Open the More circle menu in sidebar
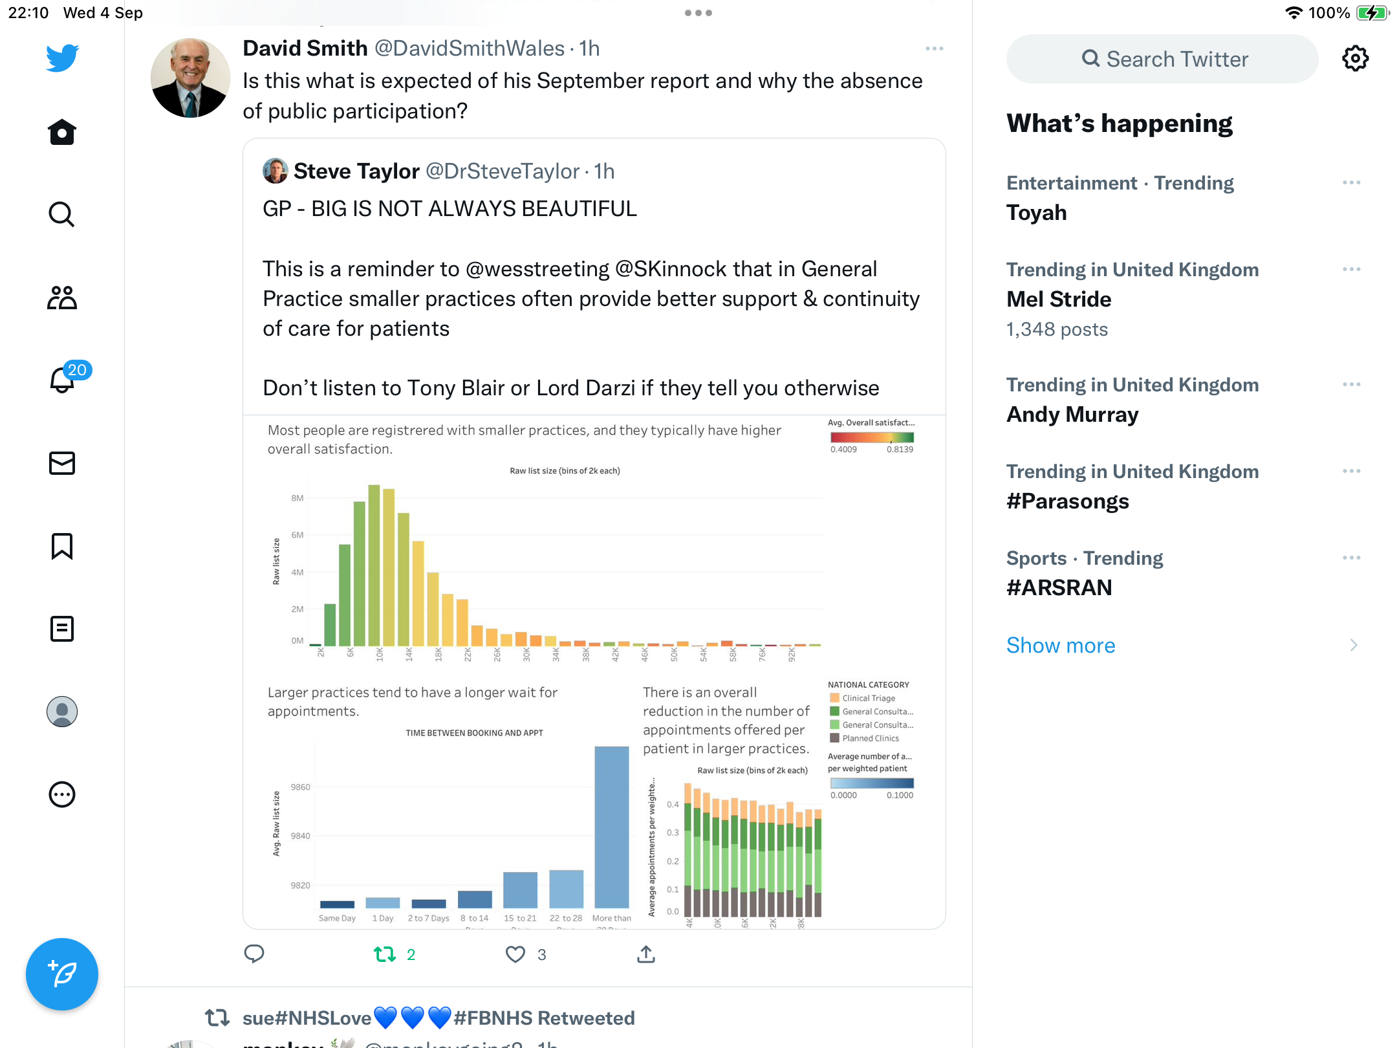1397x1048 pixels. click(62, 794)
